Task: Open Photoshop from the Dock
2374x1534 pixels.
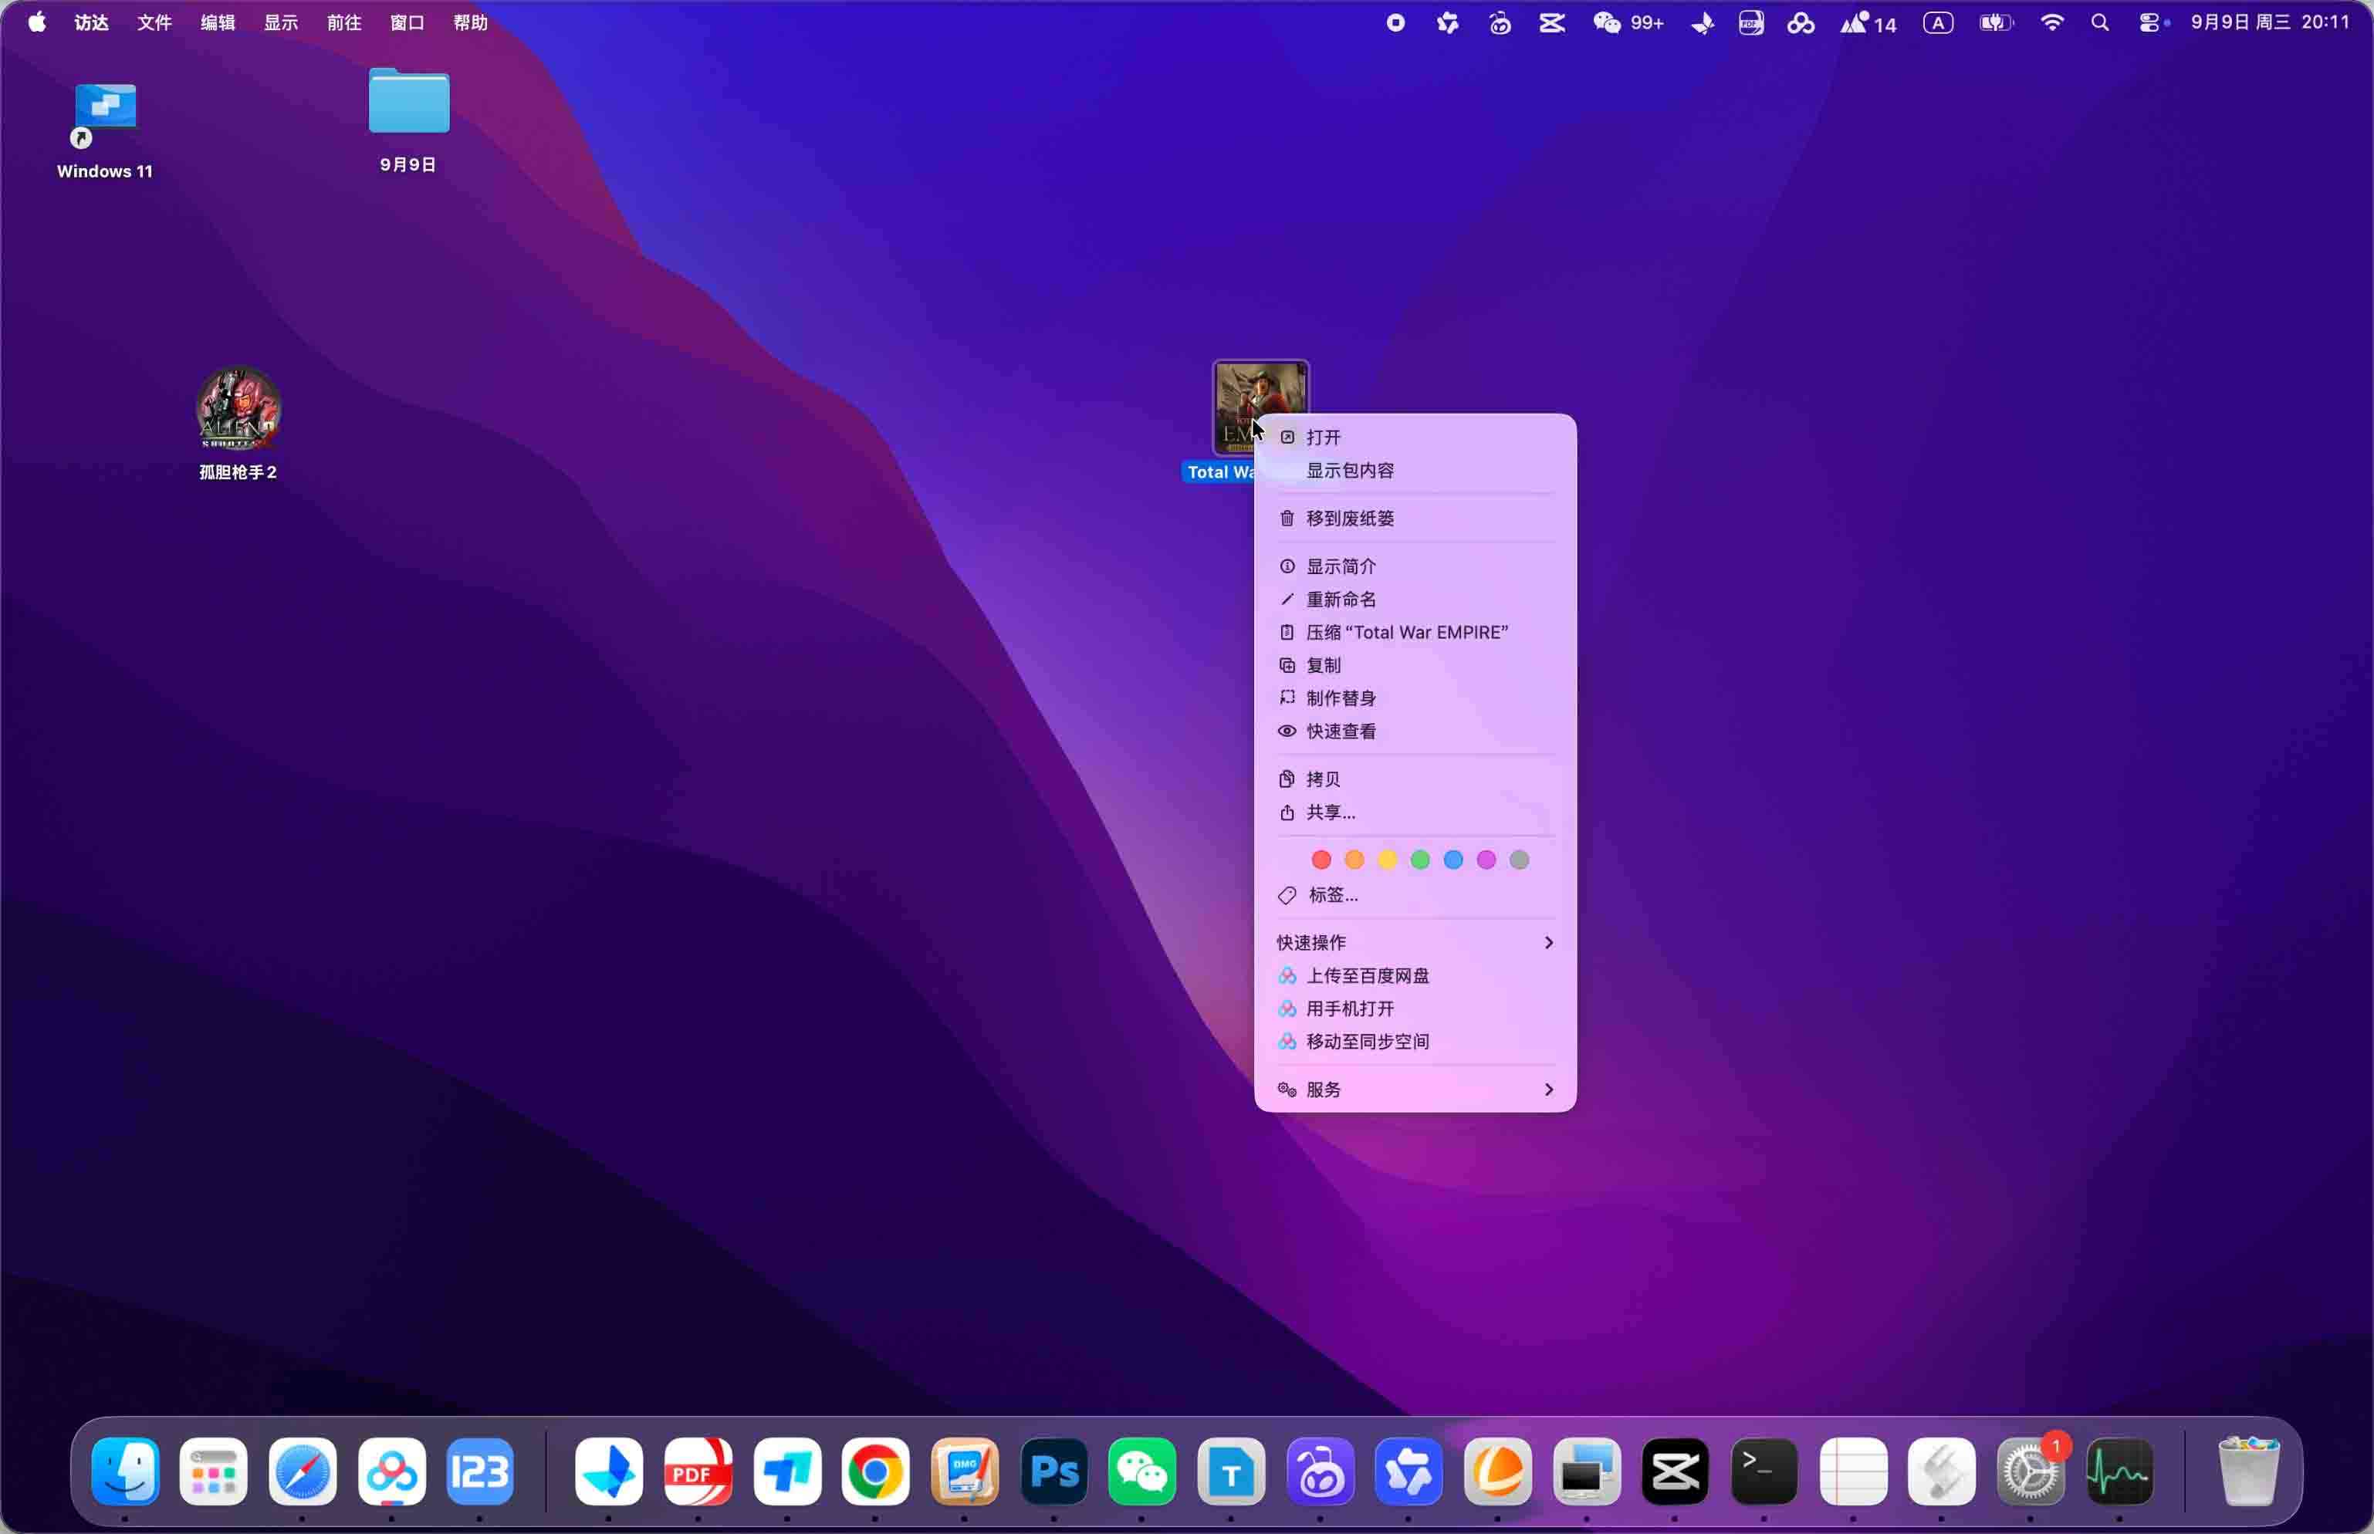Action: (1054, 1471)
